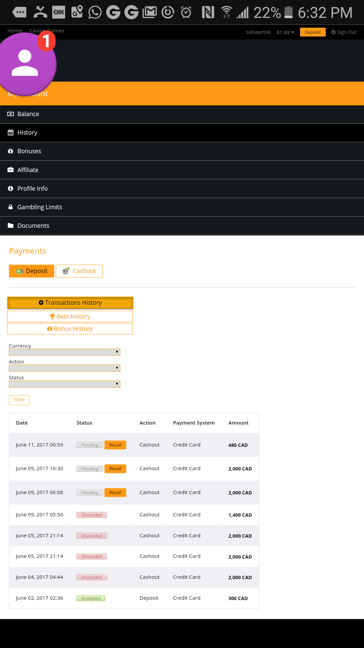Tap the alarm clock status icon
The image size is (364, 648).
pyautogui.click(x=186, y=12)
